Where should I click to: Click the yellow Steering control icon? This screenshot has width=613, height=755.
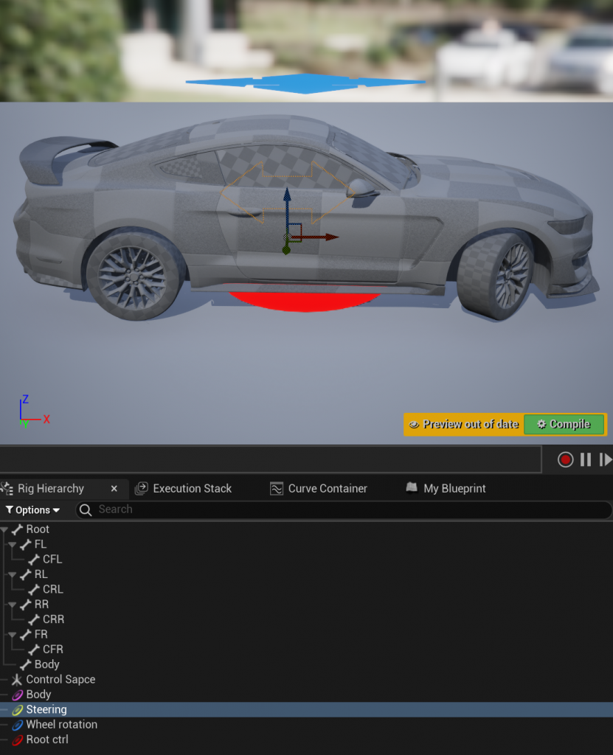pyautogui.click(x=18, y=710)
